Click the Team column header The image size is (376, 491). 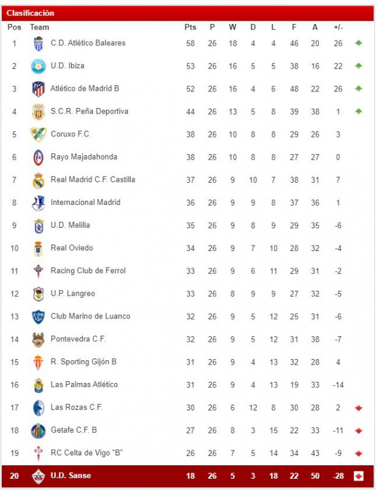[x=39, y=27]
